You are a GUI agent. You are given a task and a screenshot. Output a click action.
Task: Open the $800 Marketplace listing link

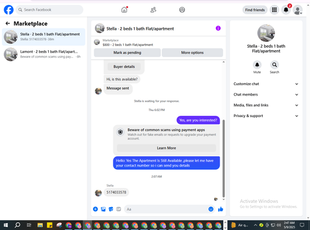tap(128, 45)
